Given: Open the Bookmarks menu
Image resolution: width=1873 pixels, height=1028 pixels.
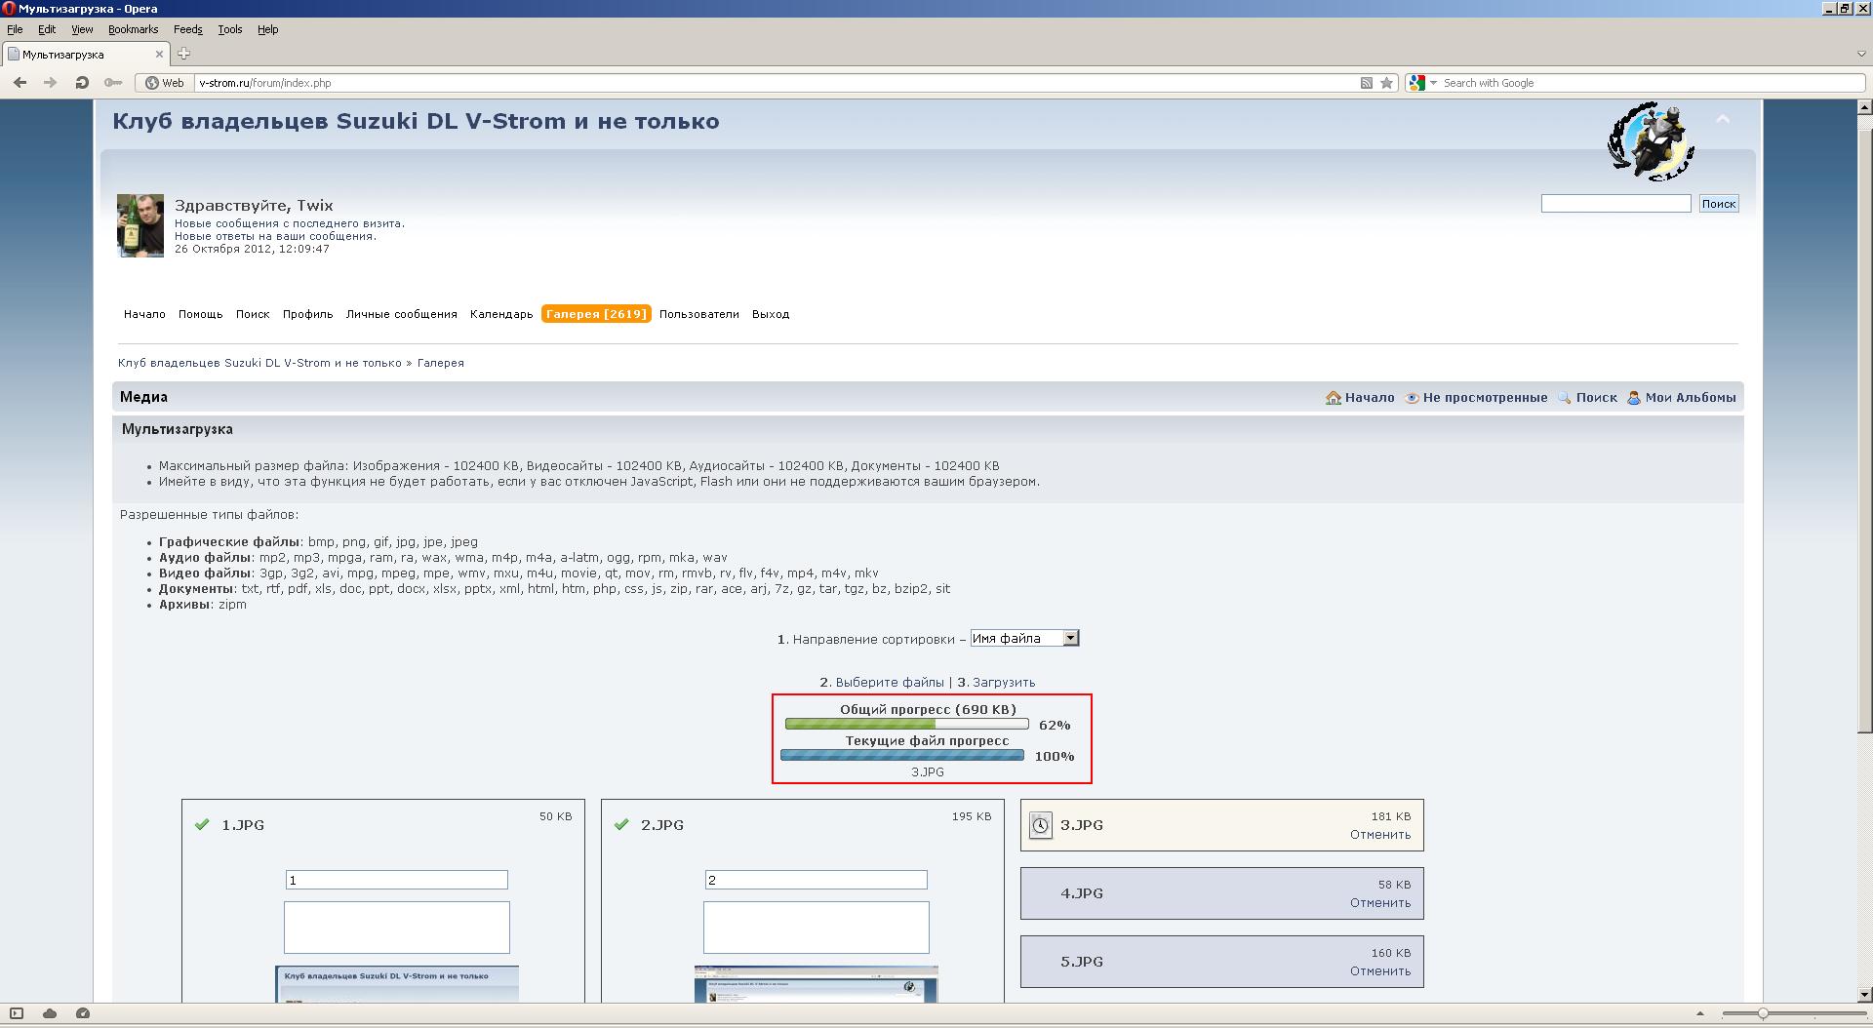Looking at the screenshot, I should 133,29.
